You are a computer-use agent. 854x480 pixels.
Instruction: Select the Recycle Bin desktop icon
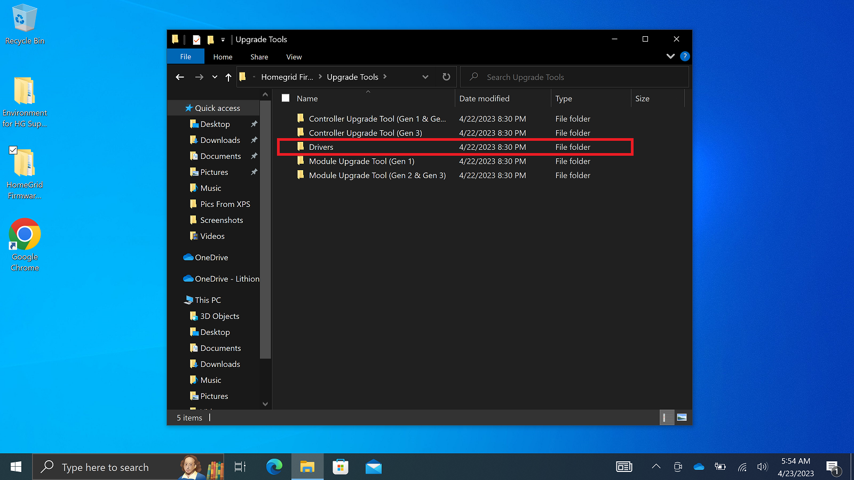pyautogui.click(x=25, y=25)
